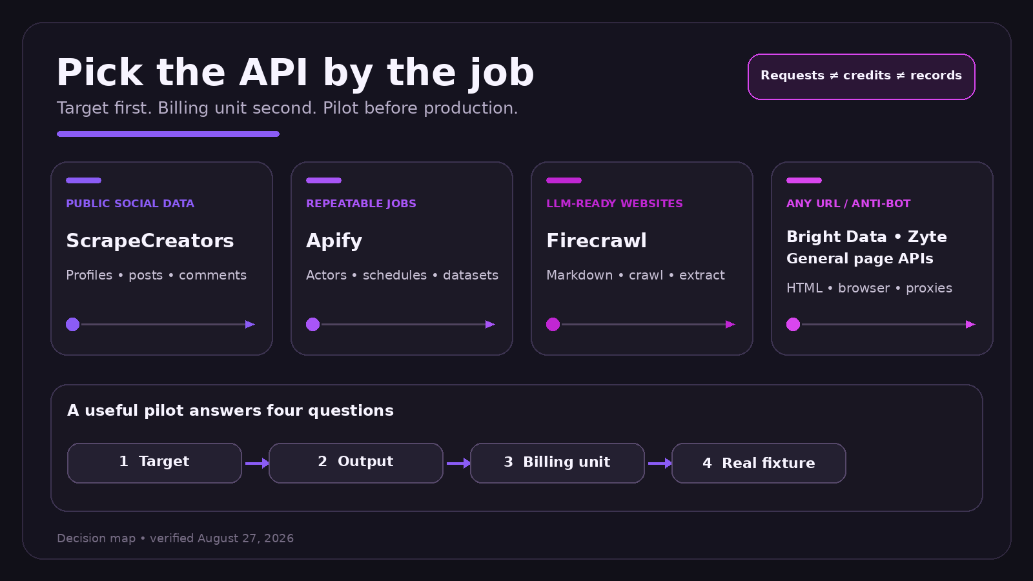Select the '2 Output' step box
Image resolution: width=1033 pixels, height=581 pixels.
(356, 463)
